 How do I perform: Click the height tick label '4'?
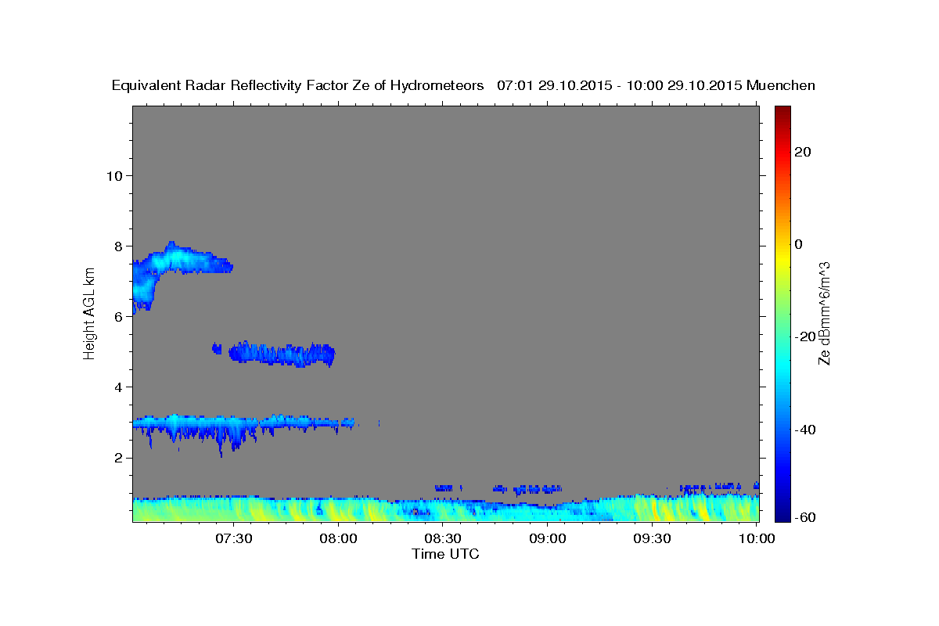point(119,387)
